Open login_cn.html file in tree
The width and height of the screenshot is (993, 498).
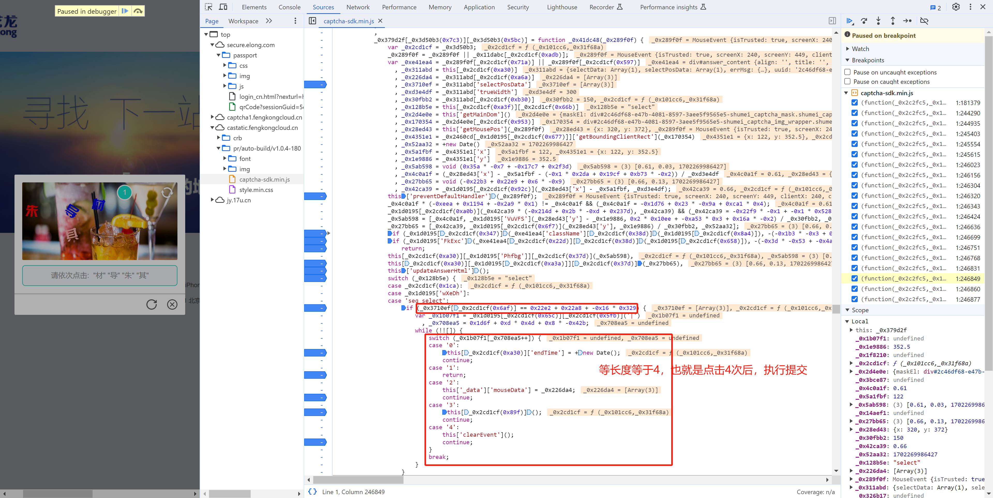[266, 96]
